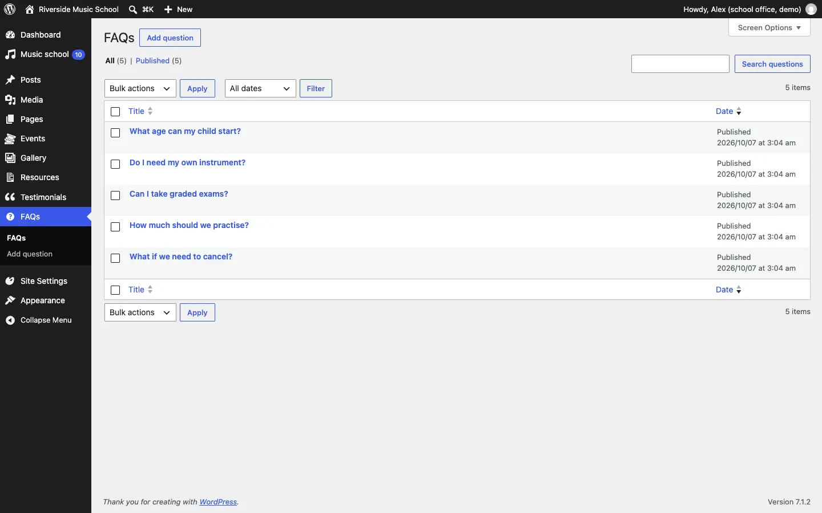The height and width of the screenshot is (513, 822).
Task: Click the Media icon in the sidebar
Action: 10,100
